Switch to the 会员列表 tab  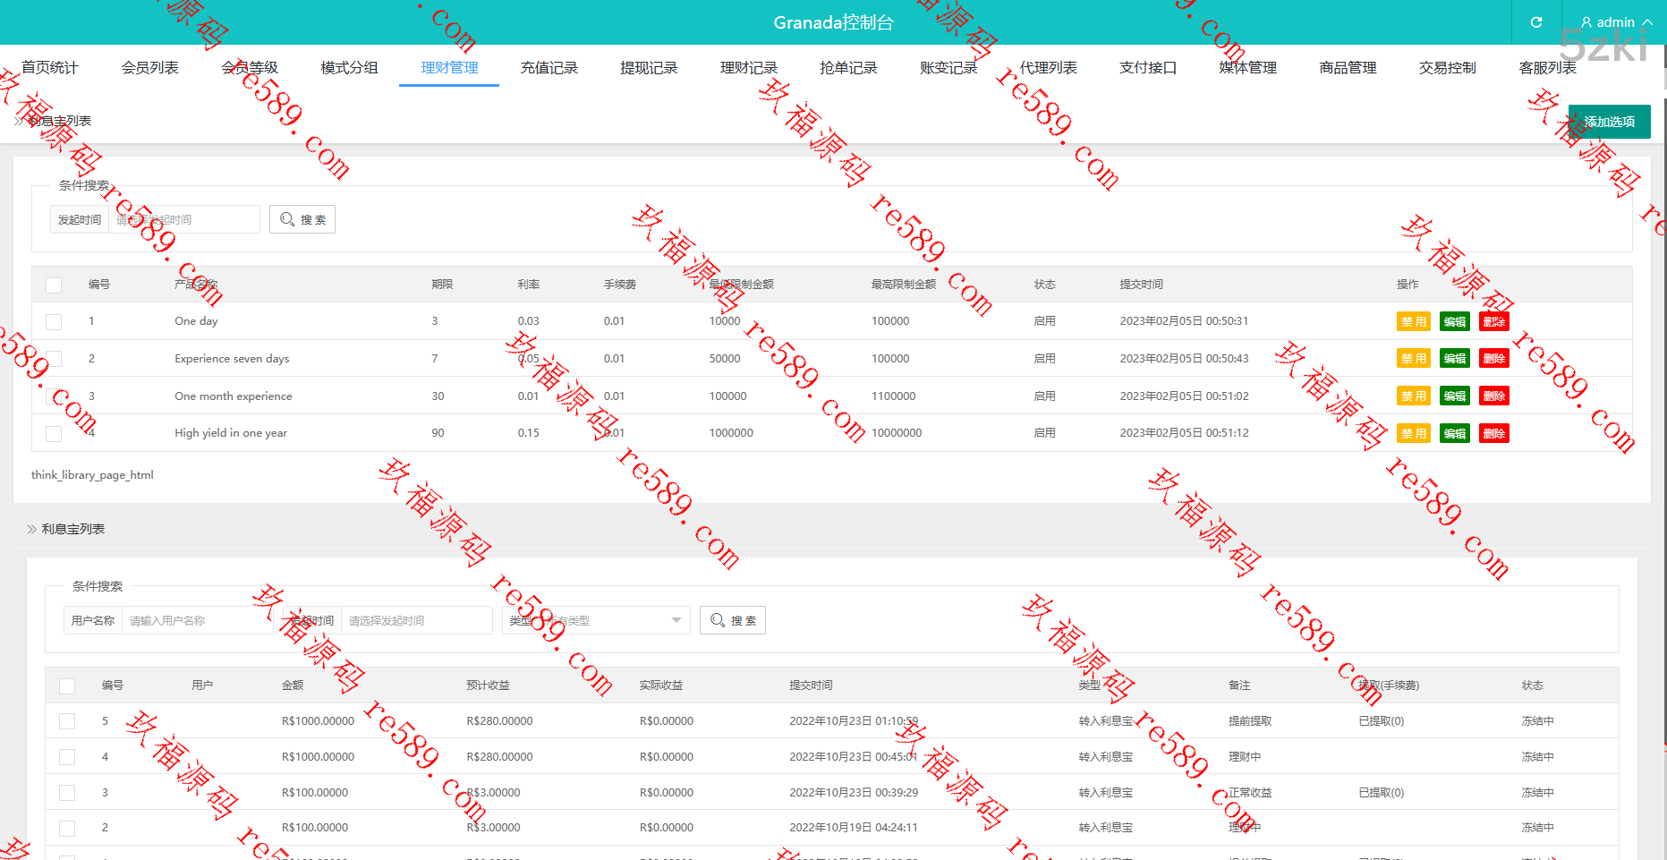150,68
